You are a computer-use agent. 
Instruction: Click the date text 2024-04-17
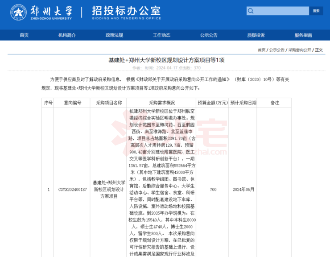pyautogui.click(x=167, y=68)
